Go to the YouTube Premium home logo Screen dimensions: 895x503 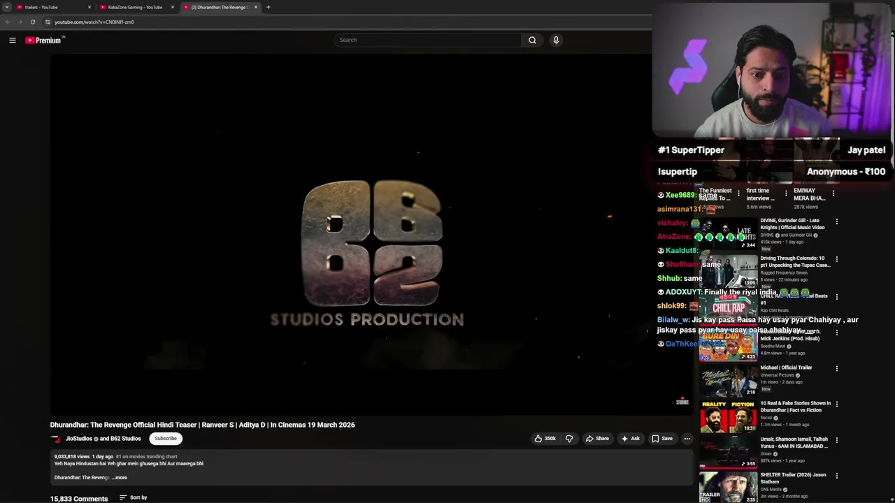44,41
